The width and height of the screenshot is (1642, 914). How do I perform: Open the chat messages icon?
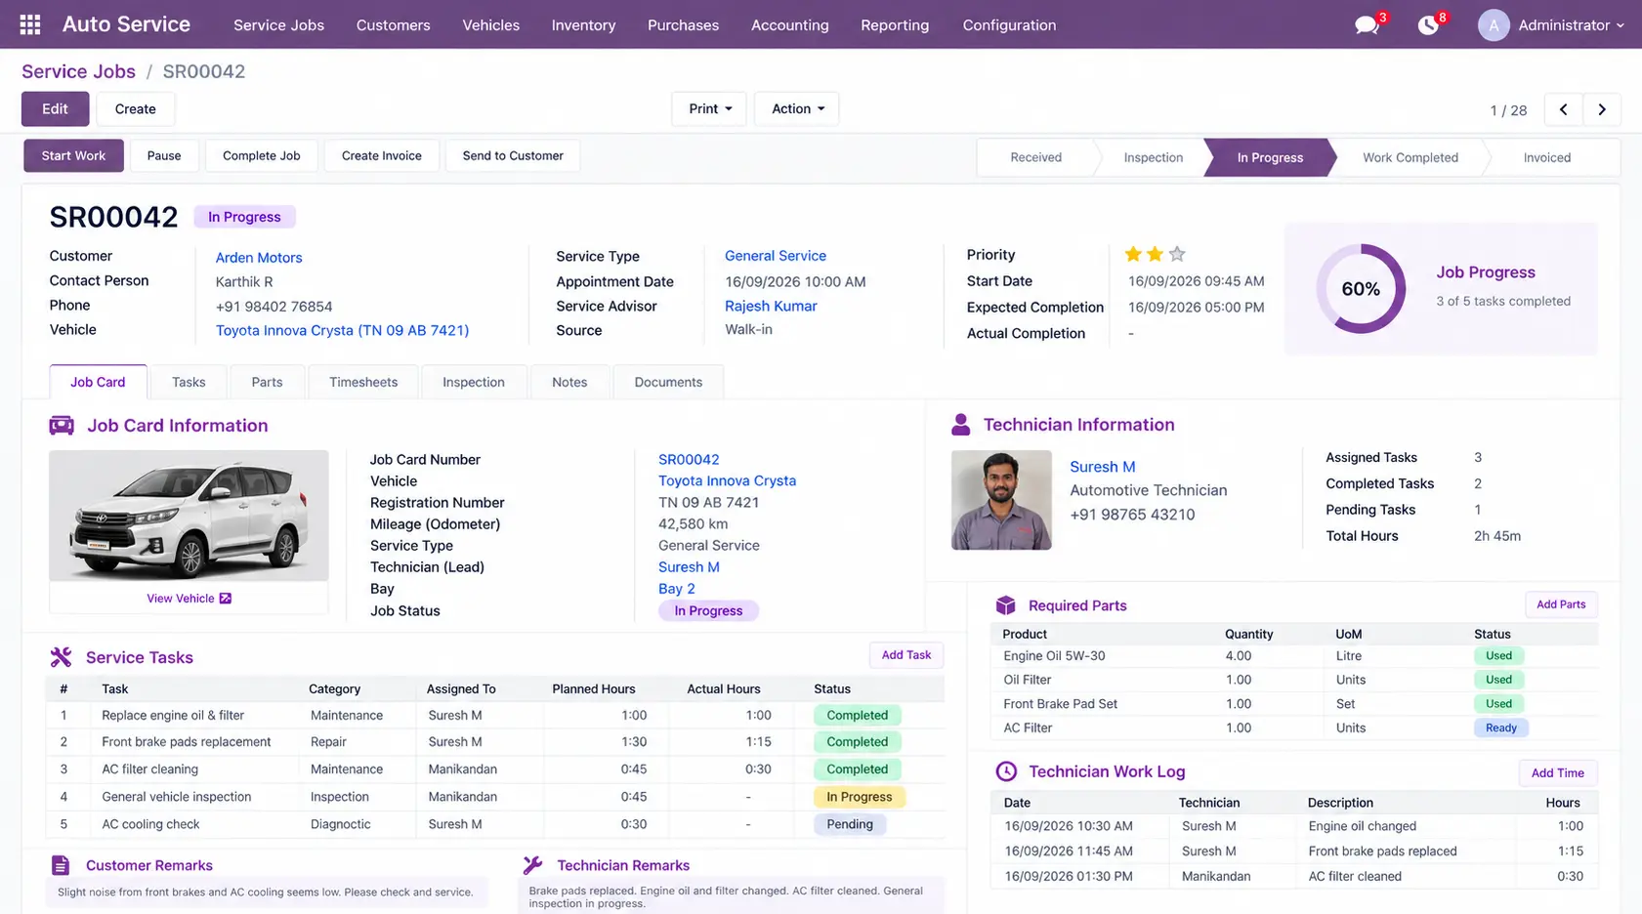click(x=1367, y=24)
